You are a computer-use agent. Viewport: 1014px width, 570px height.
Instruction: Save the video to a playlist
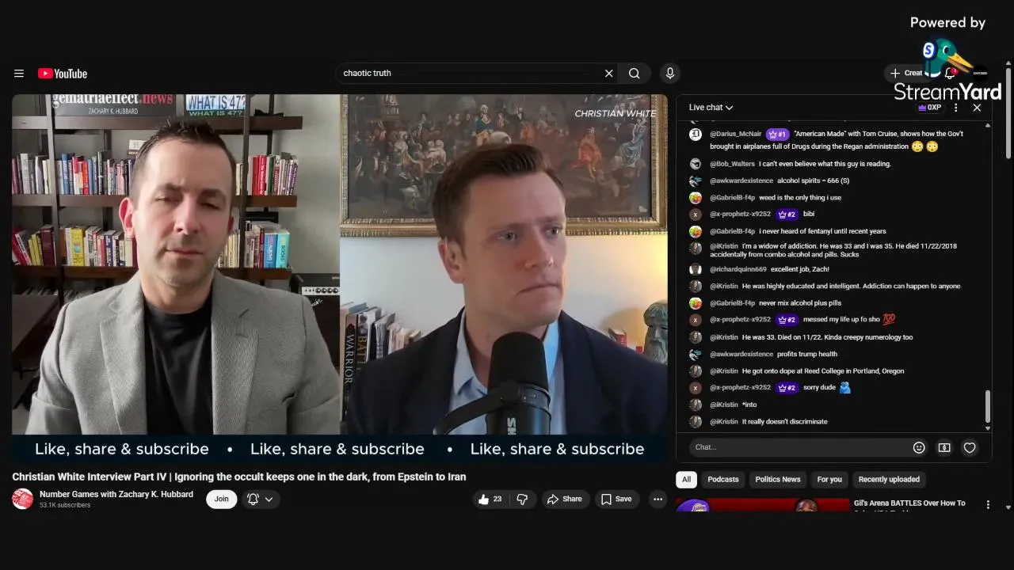pos(616,499)
